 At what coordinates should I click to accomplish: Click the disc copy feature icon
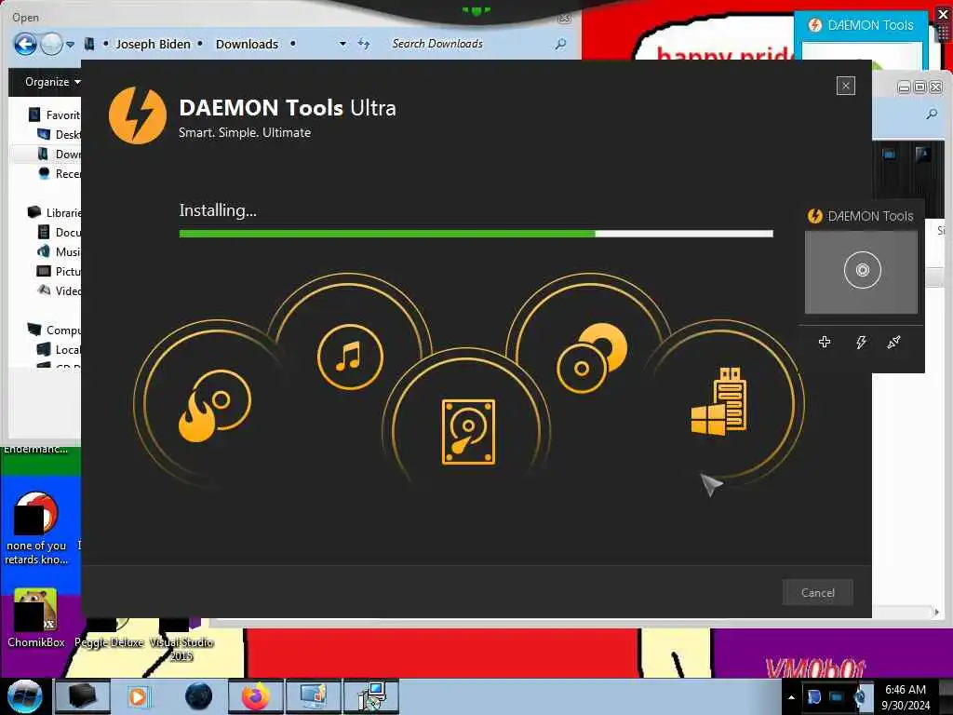(591, 358)
